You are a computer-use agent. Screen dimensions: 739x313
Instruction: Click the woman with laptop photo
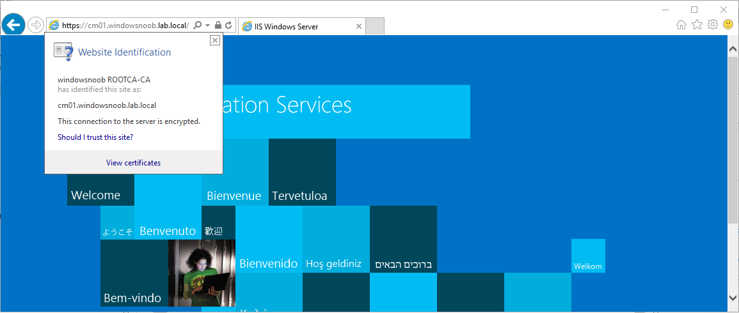202,273
